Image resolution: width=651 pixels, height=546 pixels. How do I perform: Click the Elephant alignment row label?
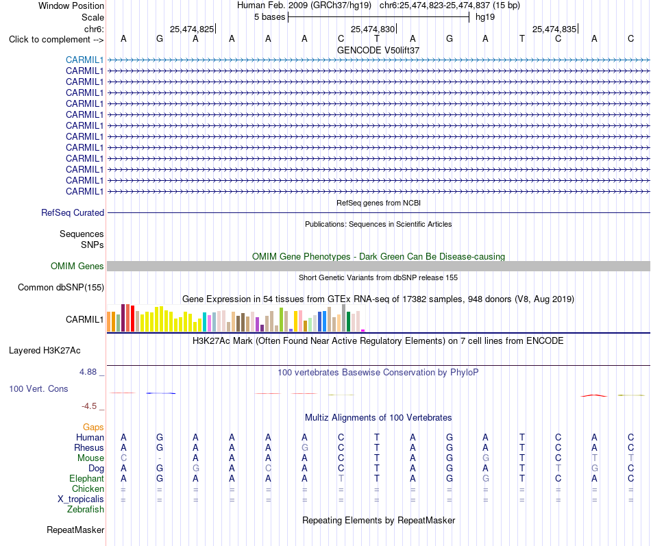[86, 478]
